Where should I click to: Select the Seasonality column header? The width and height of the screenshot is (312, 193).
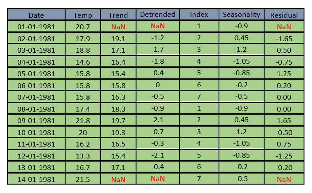pyautogui.click(x=242, y=15)
